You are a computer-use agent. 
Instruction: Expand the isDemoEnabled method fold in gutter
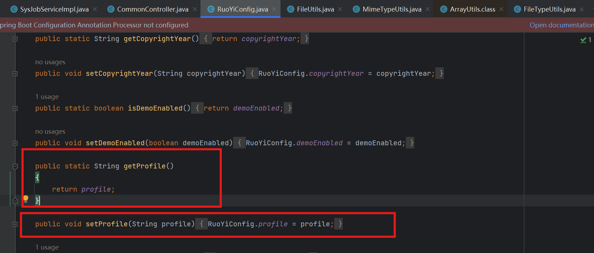tap(15, 108)
